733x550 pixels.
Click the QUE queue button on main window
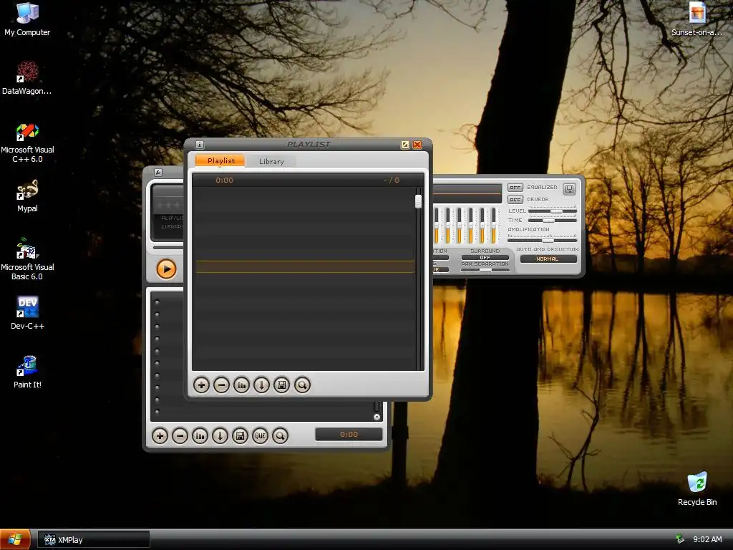point(261,436)
